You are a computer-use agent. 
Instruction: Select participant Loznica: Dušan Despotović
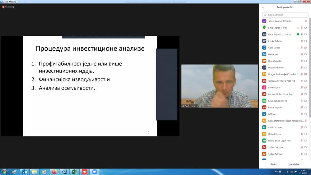pyautogui.click(x=285, y=94)
